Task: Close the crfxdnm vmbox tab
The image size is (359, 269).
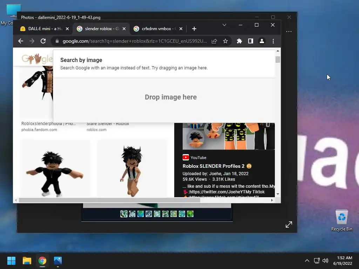Action: tap(181, 29)
